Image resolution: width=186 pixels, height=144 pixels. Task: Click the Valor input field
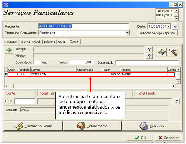(x=81, y=62)
